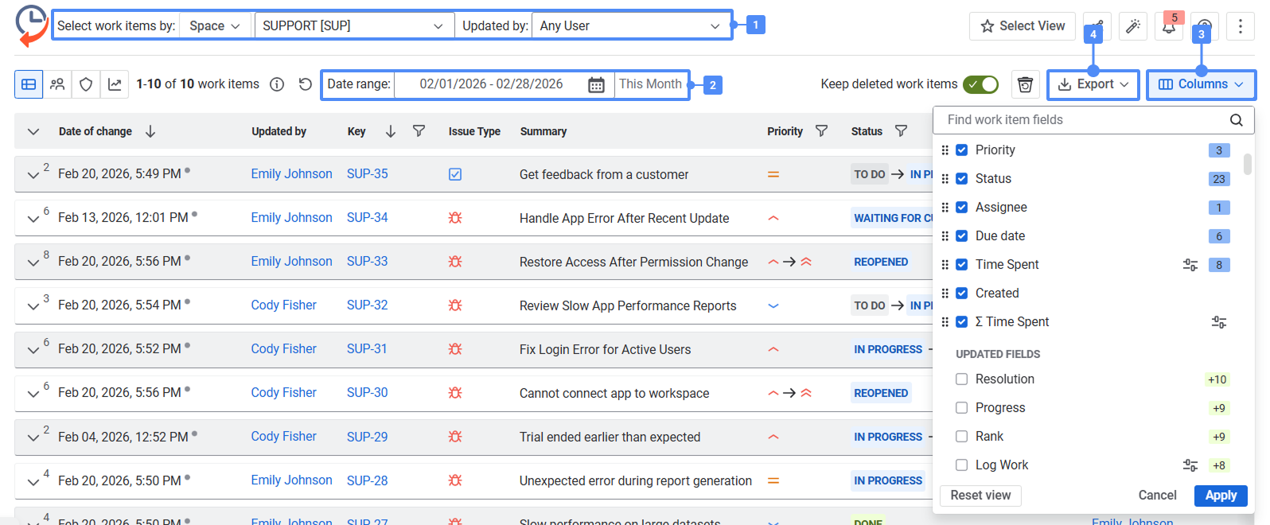Sort by Date of change arrow

click(x=150, y=131)
